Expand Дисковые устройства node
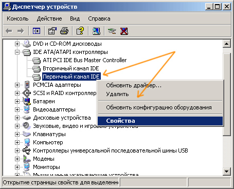The width and height of the screenshot is (234, 189). (17, 118)
